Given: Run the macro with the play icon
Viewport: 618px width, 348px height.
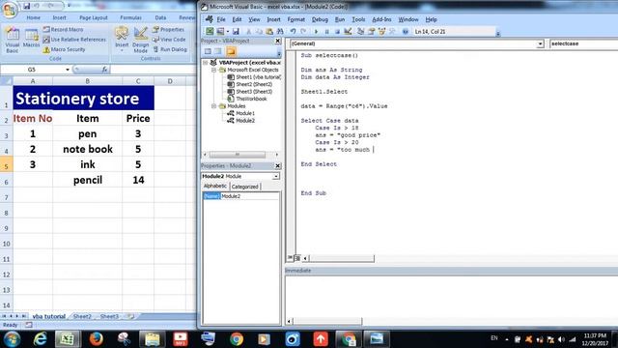Looking at the screenshot, I should tap(316, 31).
